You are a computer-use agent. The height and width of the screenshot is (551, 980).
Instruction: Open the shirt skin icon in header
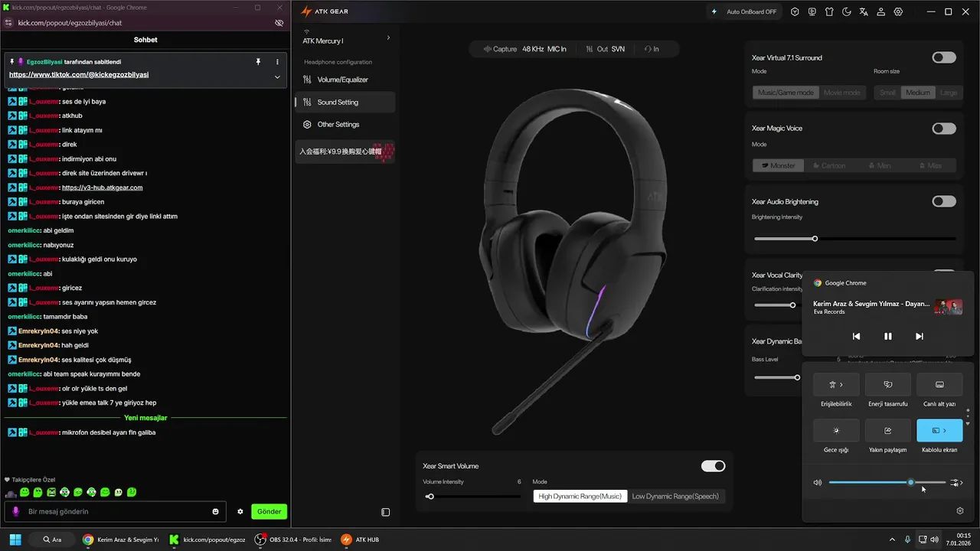pos(829,11)
